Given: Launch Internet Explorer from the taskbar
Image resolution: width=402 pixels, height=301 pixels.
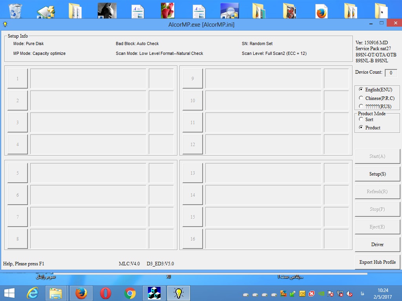Looking at the screenshot, I should coord(33,293).
